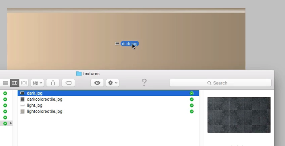
Task: Switch to cover flow view
Action: pos(24,83)
